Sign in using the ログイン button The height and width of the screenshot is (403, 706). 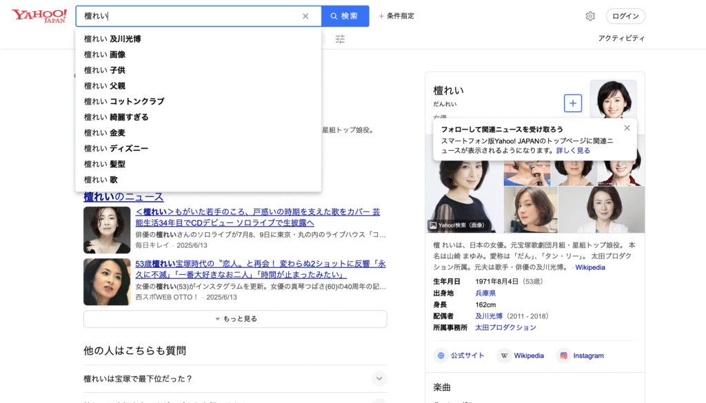[x=625, y=17]
